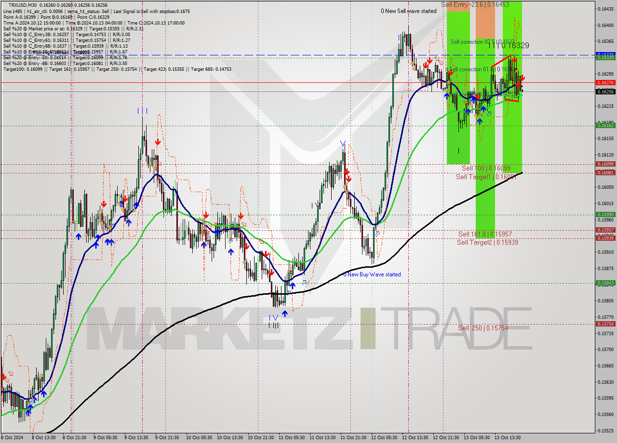Select the 'Sell 161.8 | 0.15957' label

coord(484,234)
